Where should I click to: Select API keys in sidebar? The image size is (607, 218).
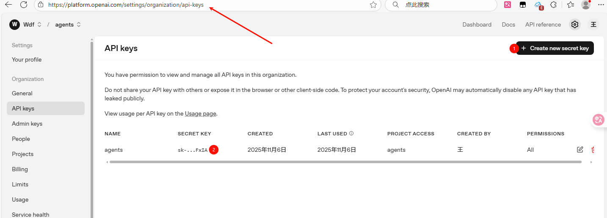tap(46, 108)
